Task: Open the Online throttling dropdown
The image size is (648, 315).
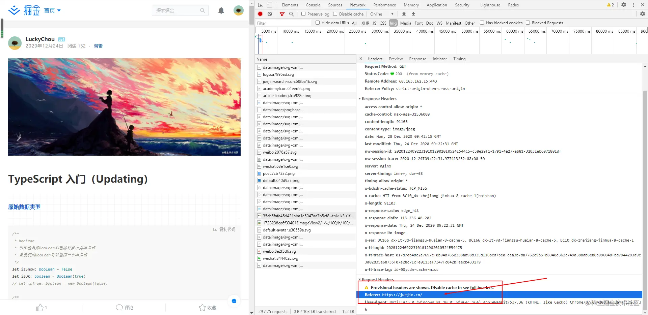Action: (x=382, y=14)
